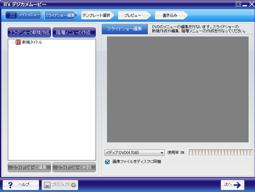Open the 書き込み step
The height and width of the screenshot is (192, 255).
171,15
